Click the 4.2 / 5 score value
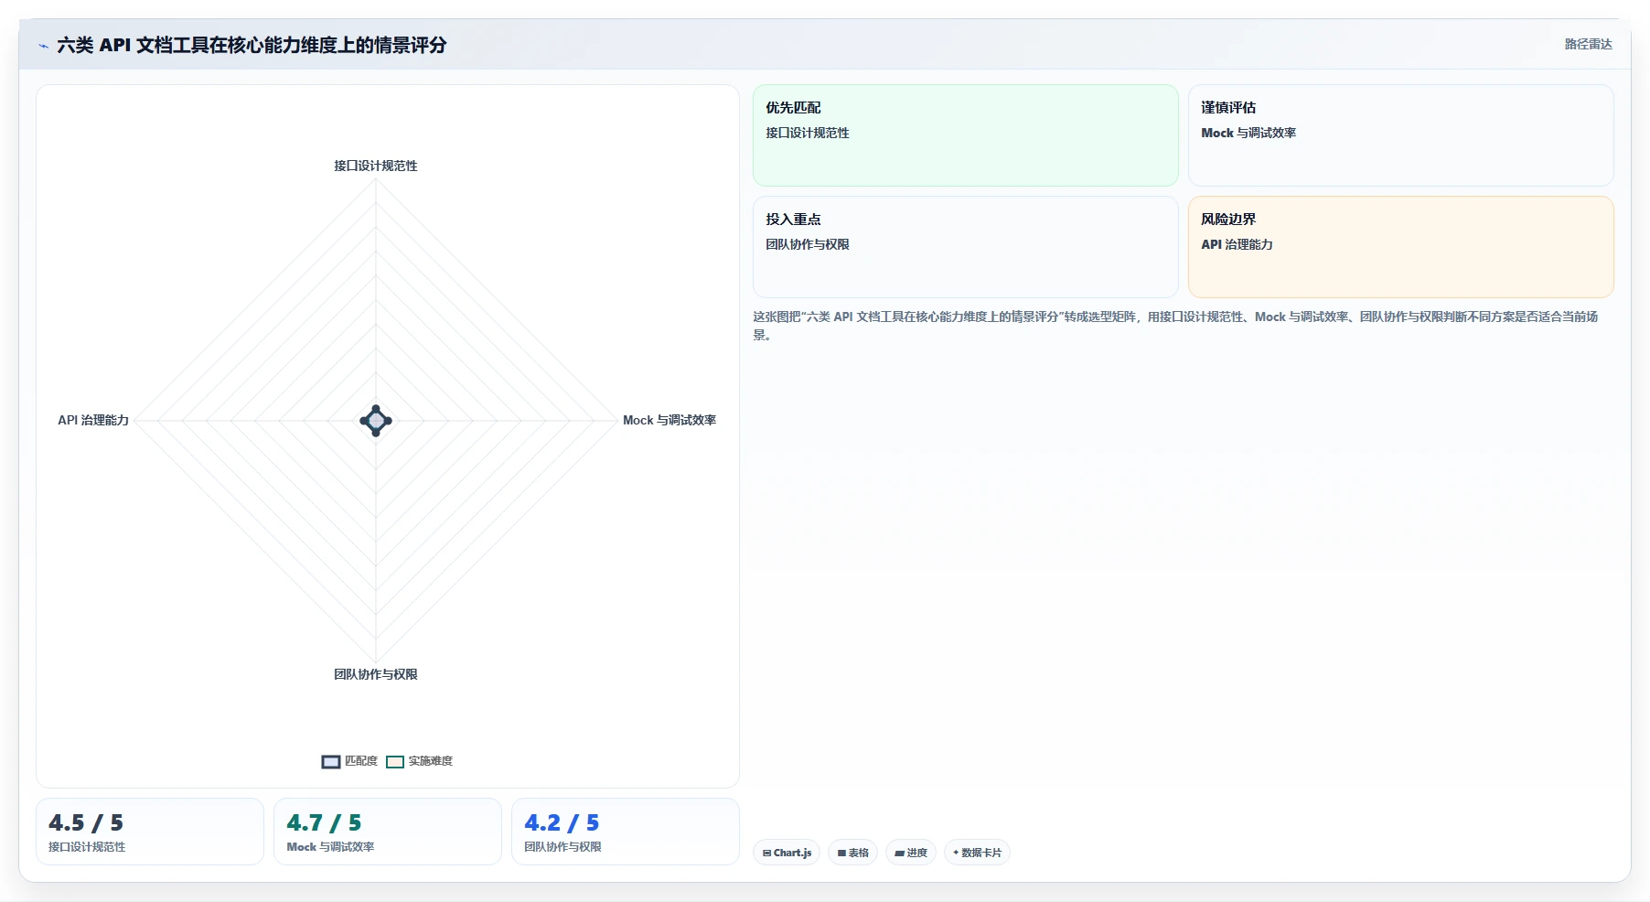The width and height of the screenshot is (1650, 902). (x=562, y=822)
